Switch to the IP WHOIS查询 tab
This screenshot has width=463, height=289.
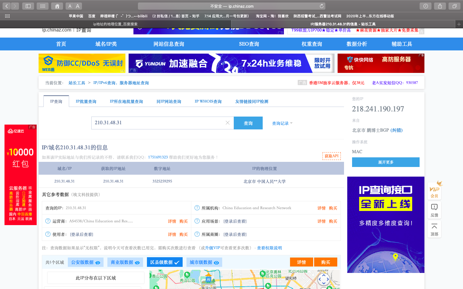tap(208, 101)
